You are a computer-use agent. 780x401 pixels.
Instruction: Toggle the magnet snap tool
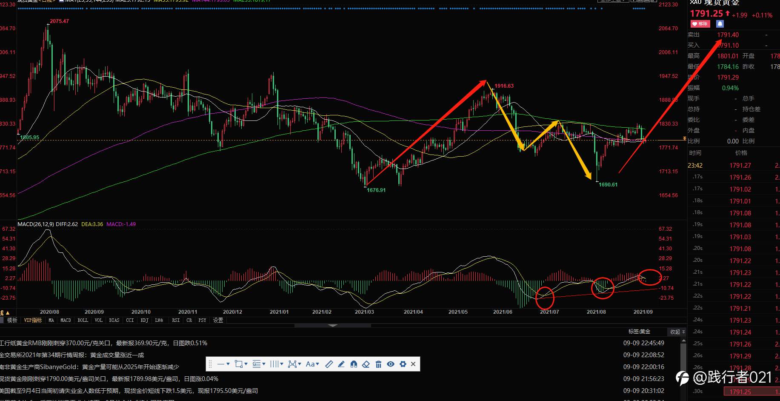pos(354,364)
